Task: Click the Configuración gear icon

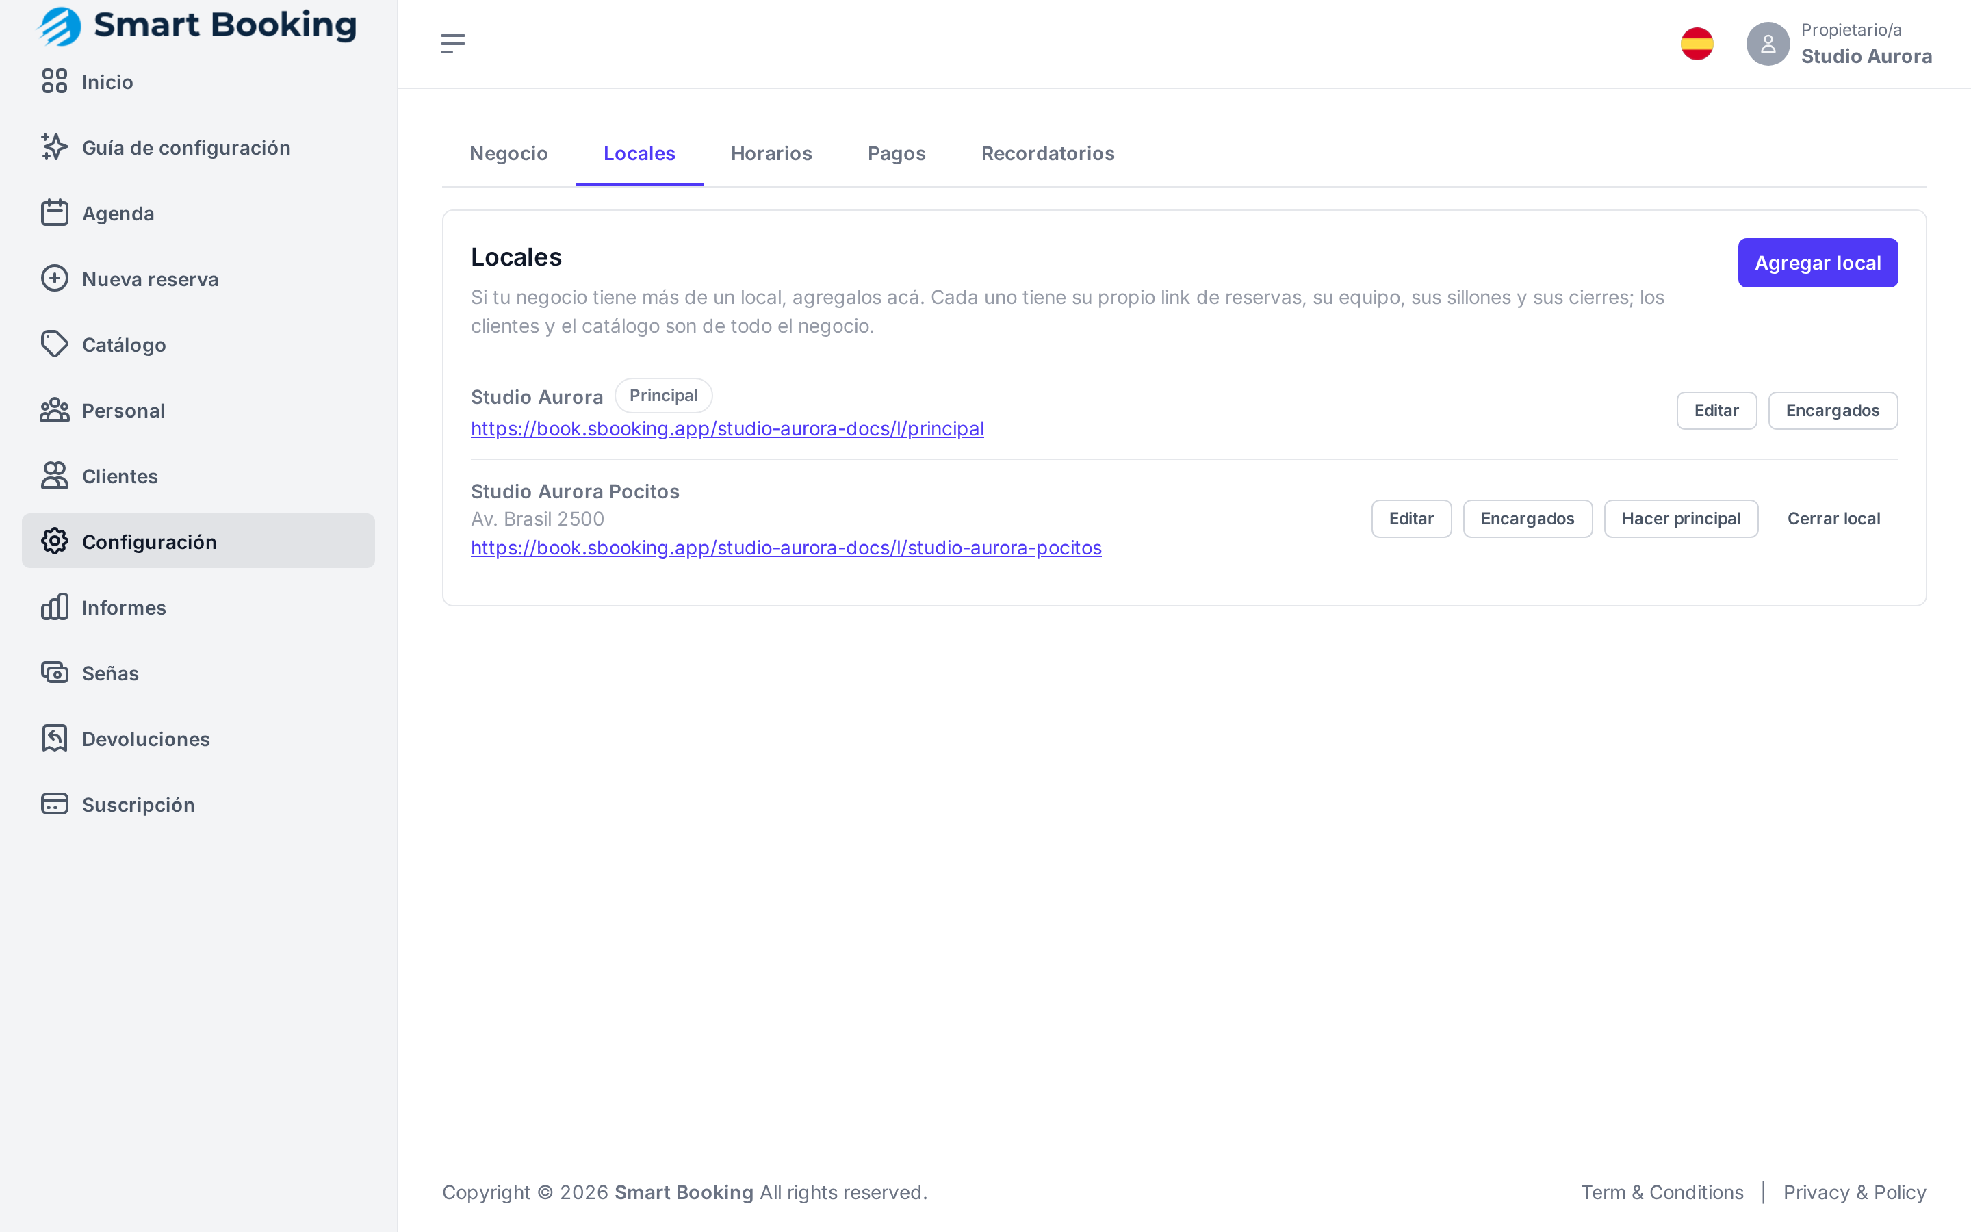Action: [55, 541]
